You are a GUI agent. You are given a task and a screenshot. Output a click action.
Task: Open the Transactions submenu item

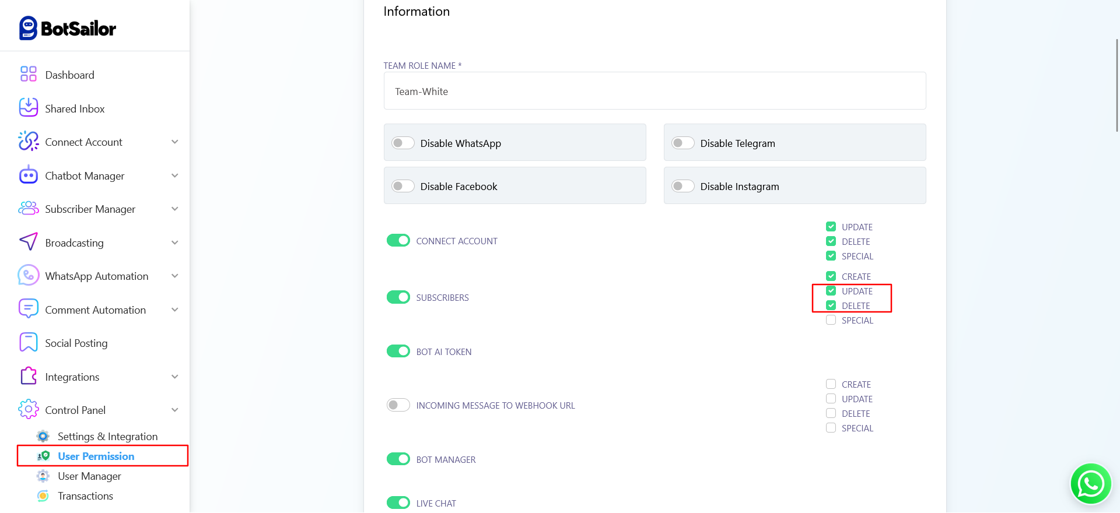pyautogui.click(x=85, y=496)
